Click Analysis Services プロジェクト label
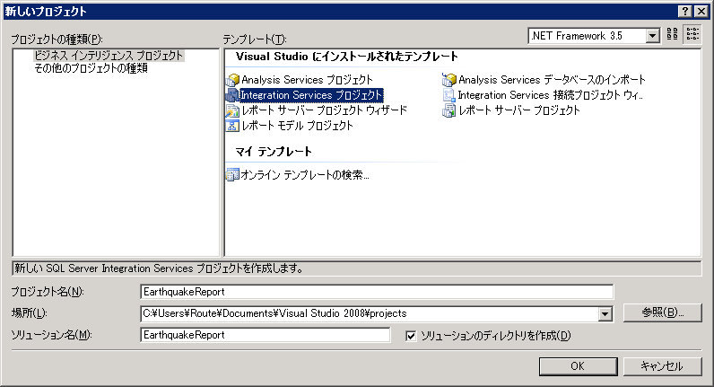 pos(307,80)
